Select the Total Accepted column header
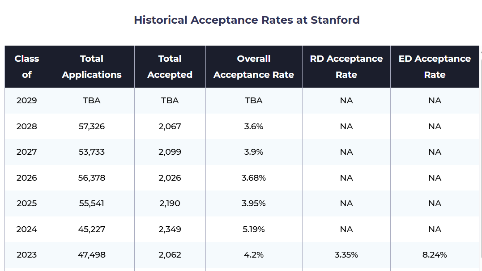Screen dimensions: 482x271 click(170, 67)
